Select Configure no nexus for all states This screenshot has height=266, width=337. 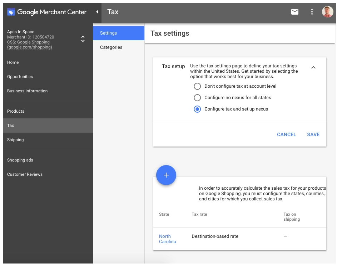(197, 98)
